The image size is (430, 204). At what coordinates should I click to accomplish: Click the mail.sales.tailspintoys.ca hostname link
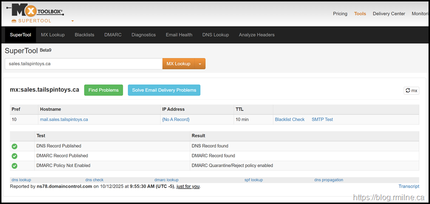tap(64, 120)
